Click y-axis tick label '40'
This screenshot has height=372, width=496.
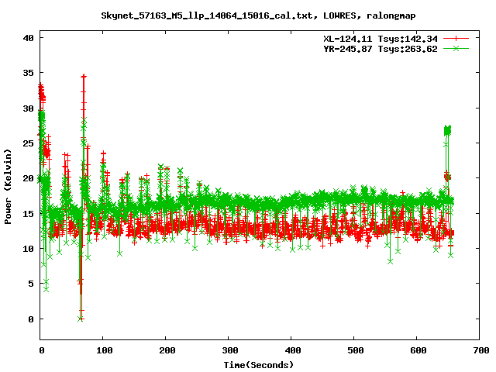click(x=29, y=38)
